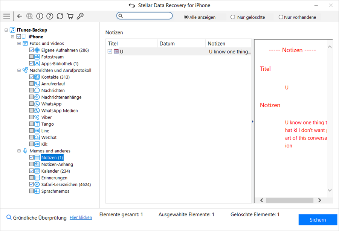Uncheck the iPhone checkbox
Viewport: 339px width, 231px height.
(x=19, y=36)
